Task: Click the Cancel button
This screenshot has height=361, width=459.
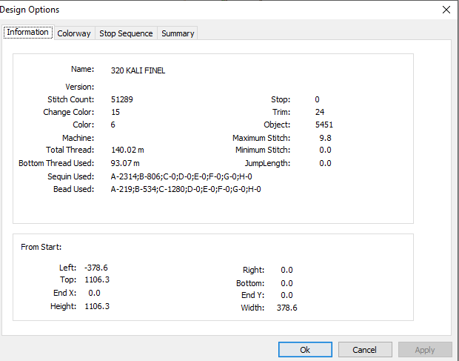Action: pyautogui.click(x=365, y=350)
